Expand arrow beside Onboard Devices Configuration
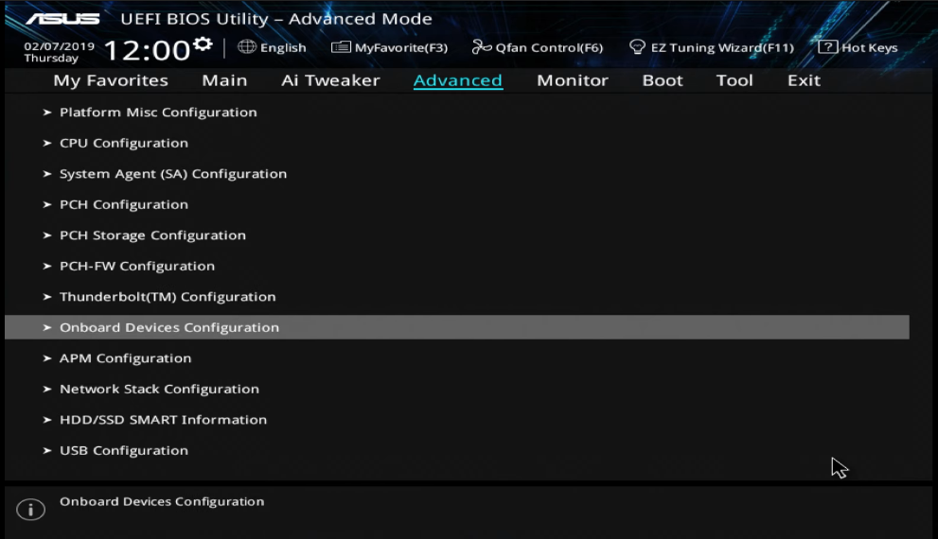The height and width of the screenshot is (539, 938). (x=47, y=327)
